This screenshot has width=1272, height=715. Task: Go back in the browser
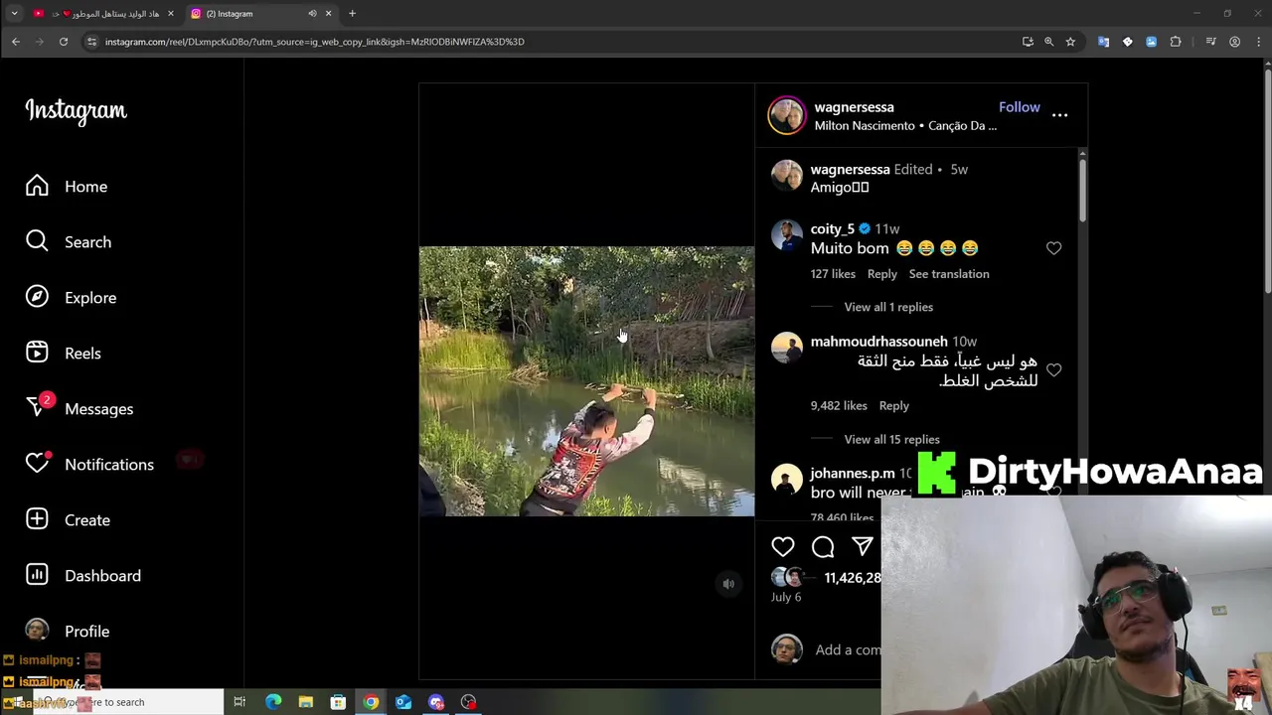[x=16, y=42]
